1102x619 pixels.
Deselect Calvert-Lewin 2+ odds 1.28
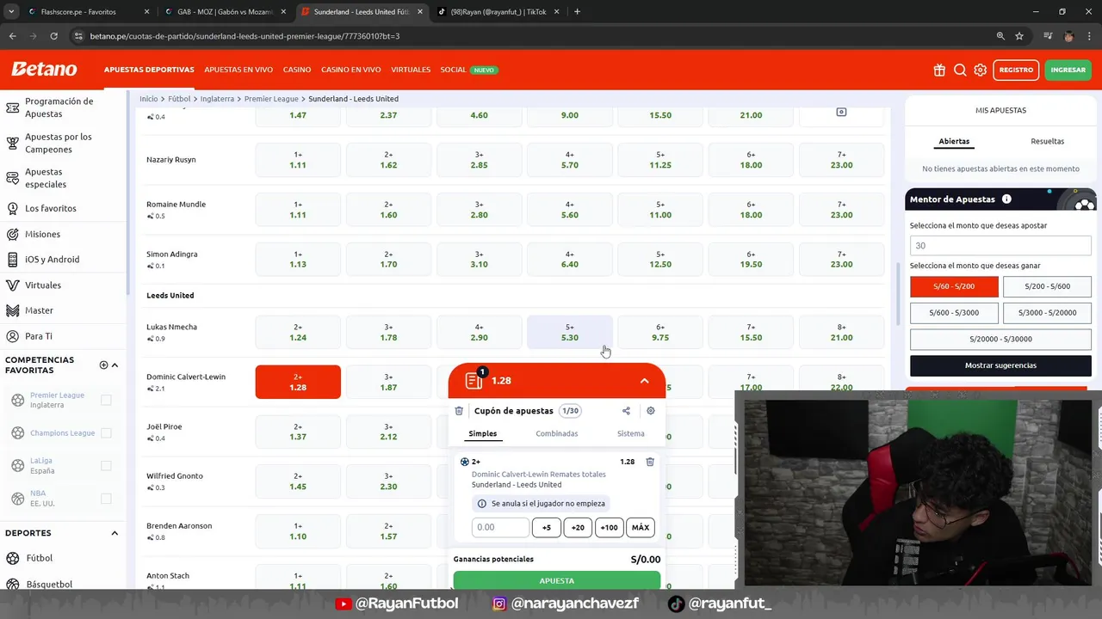pyautogui.click(x=298, y=382)
